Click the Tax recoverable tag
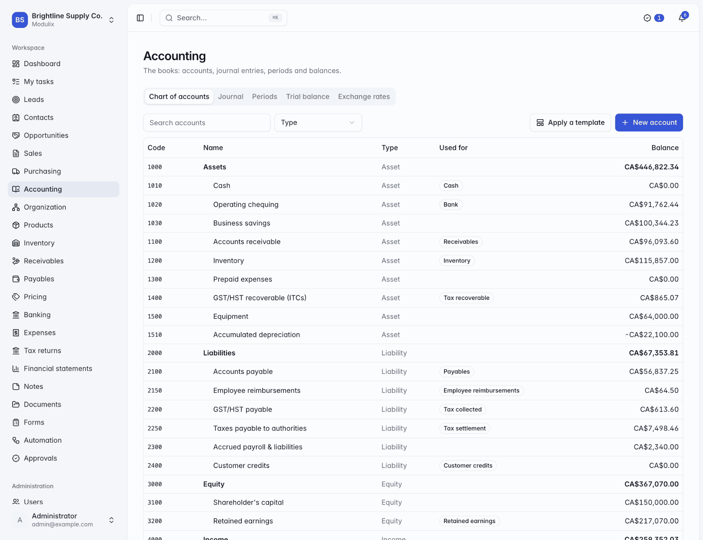Screen dimensions: 703x540 click(466, 298)
